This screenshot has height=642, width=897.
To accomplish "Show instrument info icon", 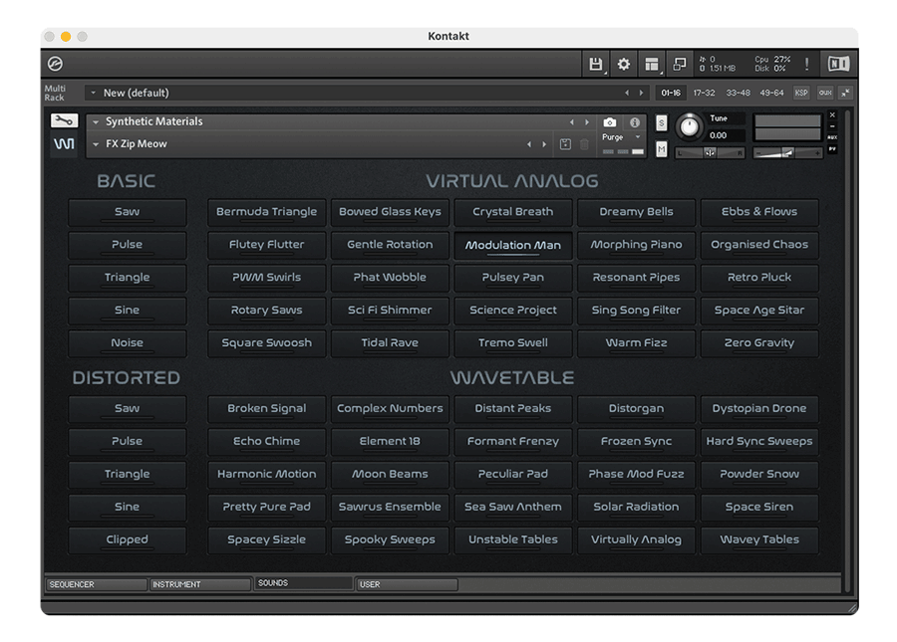I will pyautogui.click(x=635, y=122).
